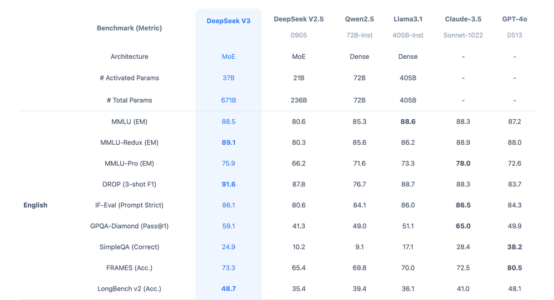Select the Llama3.1 column header
The width and height of the screenshot is (554, 300).
(x=408, y=19)
